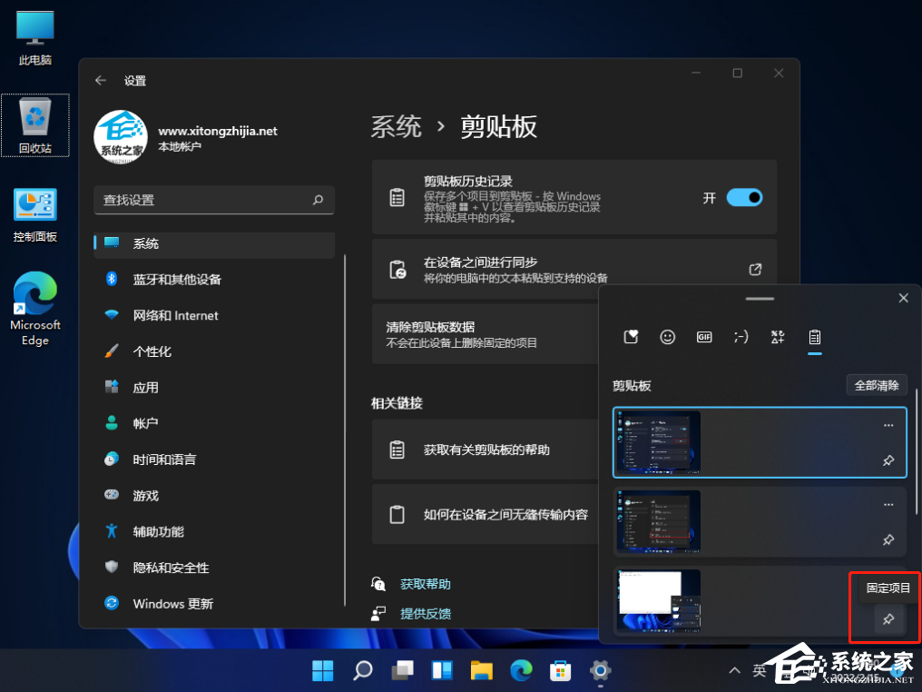
Task: Open 帐户 settings category
Action: point(214,423)
